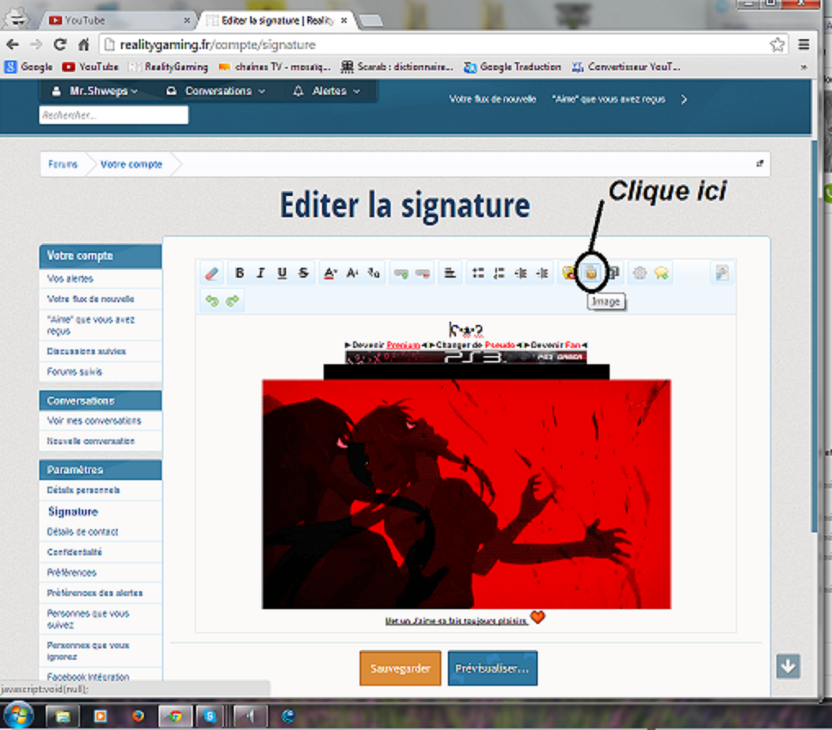832x730 pixels.
Task: Click the Prévisualiser button
Action: (x=493, y=668)
